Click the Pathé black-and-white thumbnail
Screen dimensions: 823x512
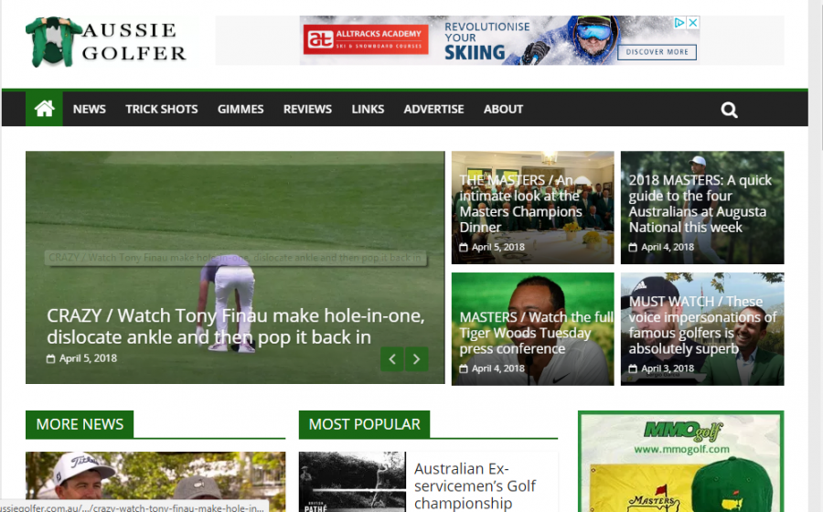coord(352,482)
